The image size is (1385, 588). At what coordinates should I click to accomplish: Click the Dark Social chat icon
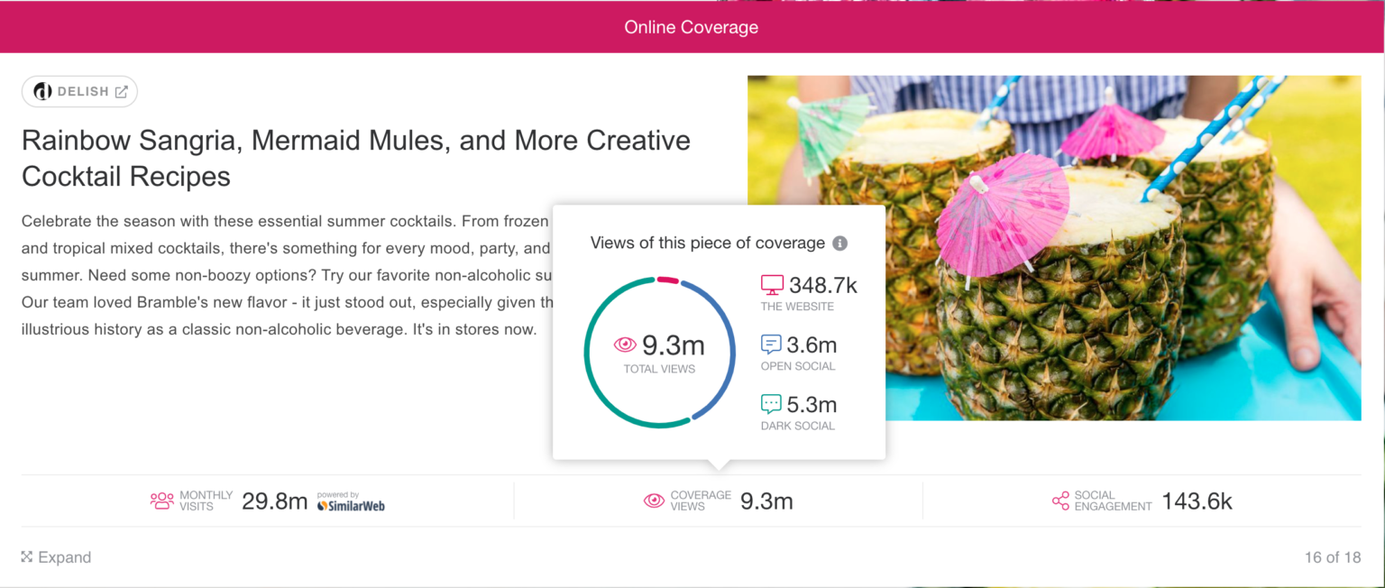[x=771, y=404]
